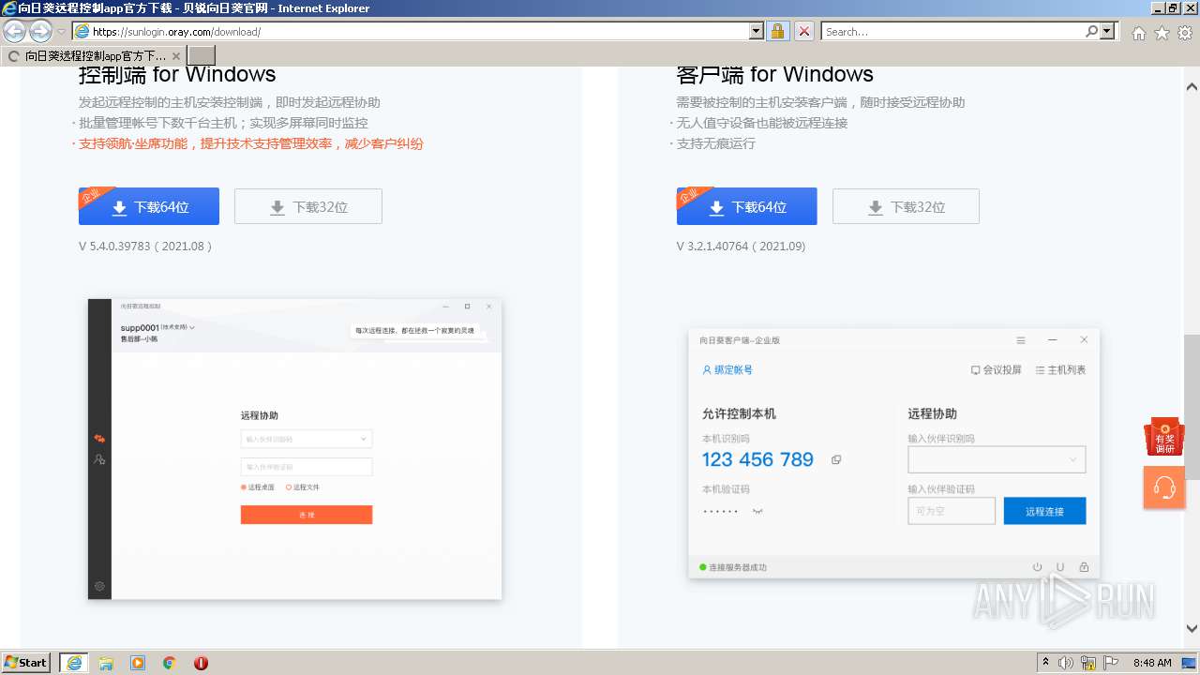Show hidden tray icons arrow
This screenshot has width=1200, height=675.
click(x=1045, y=663)
